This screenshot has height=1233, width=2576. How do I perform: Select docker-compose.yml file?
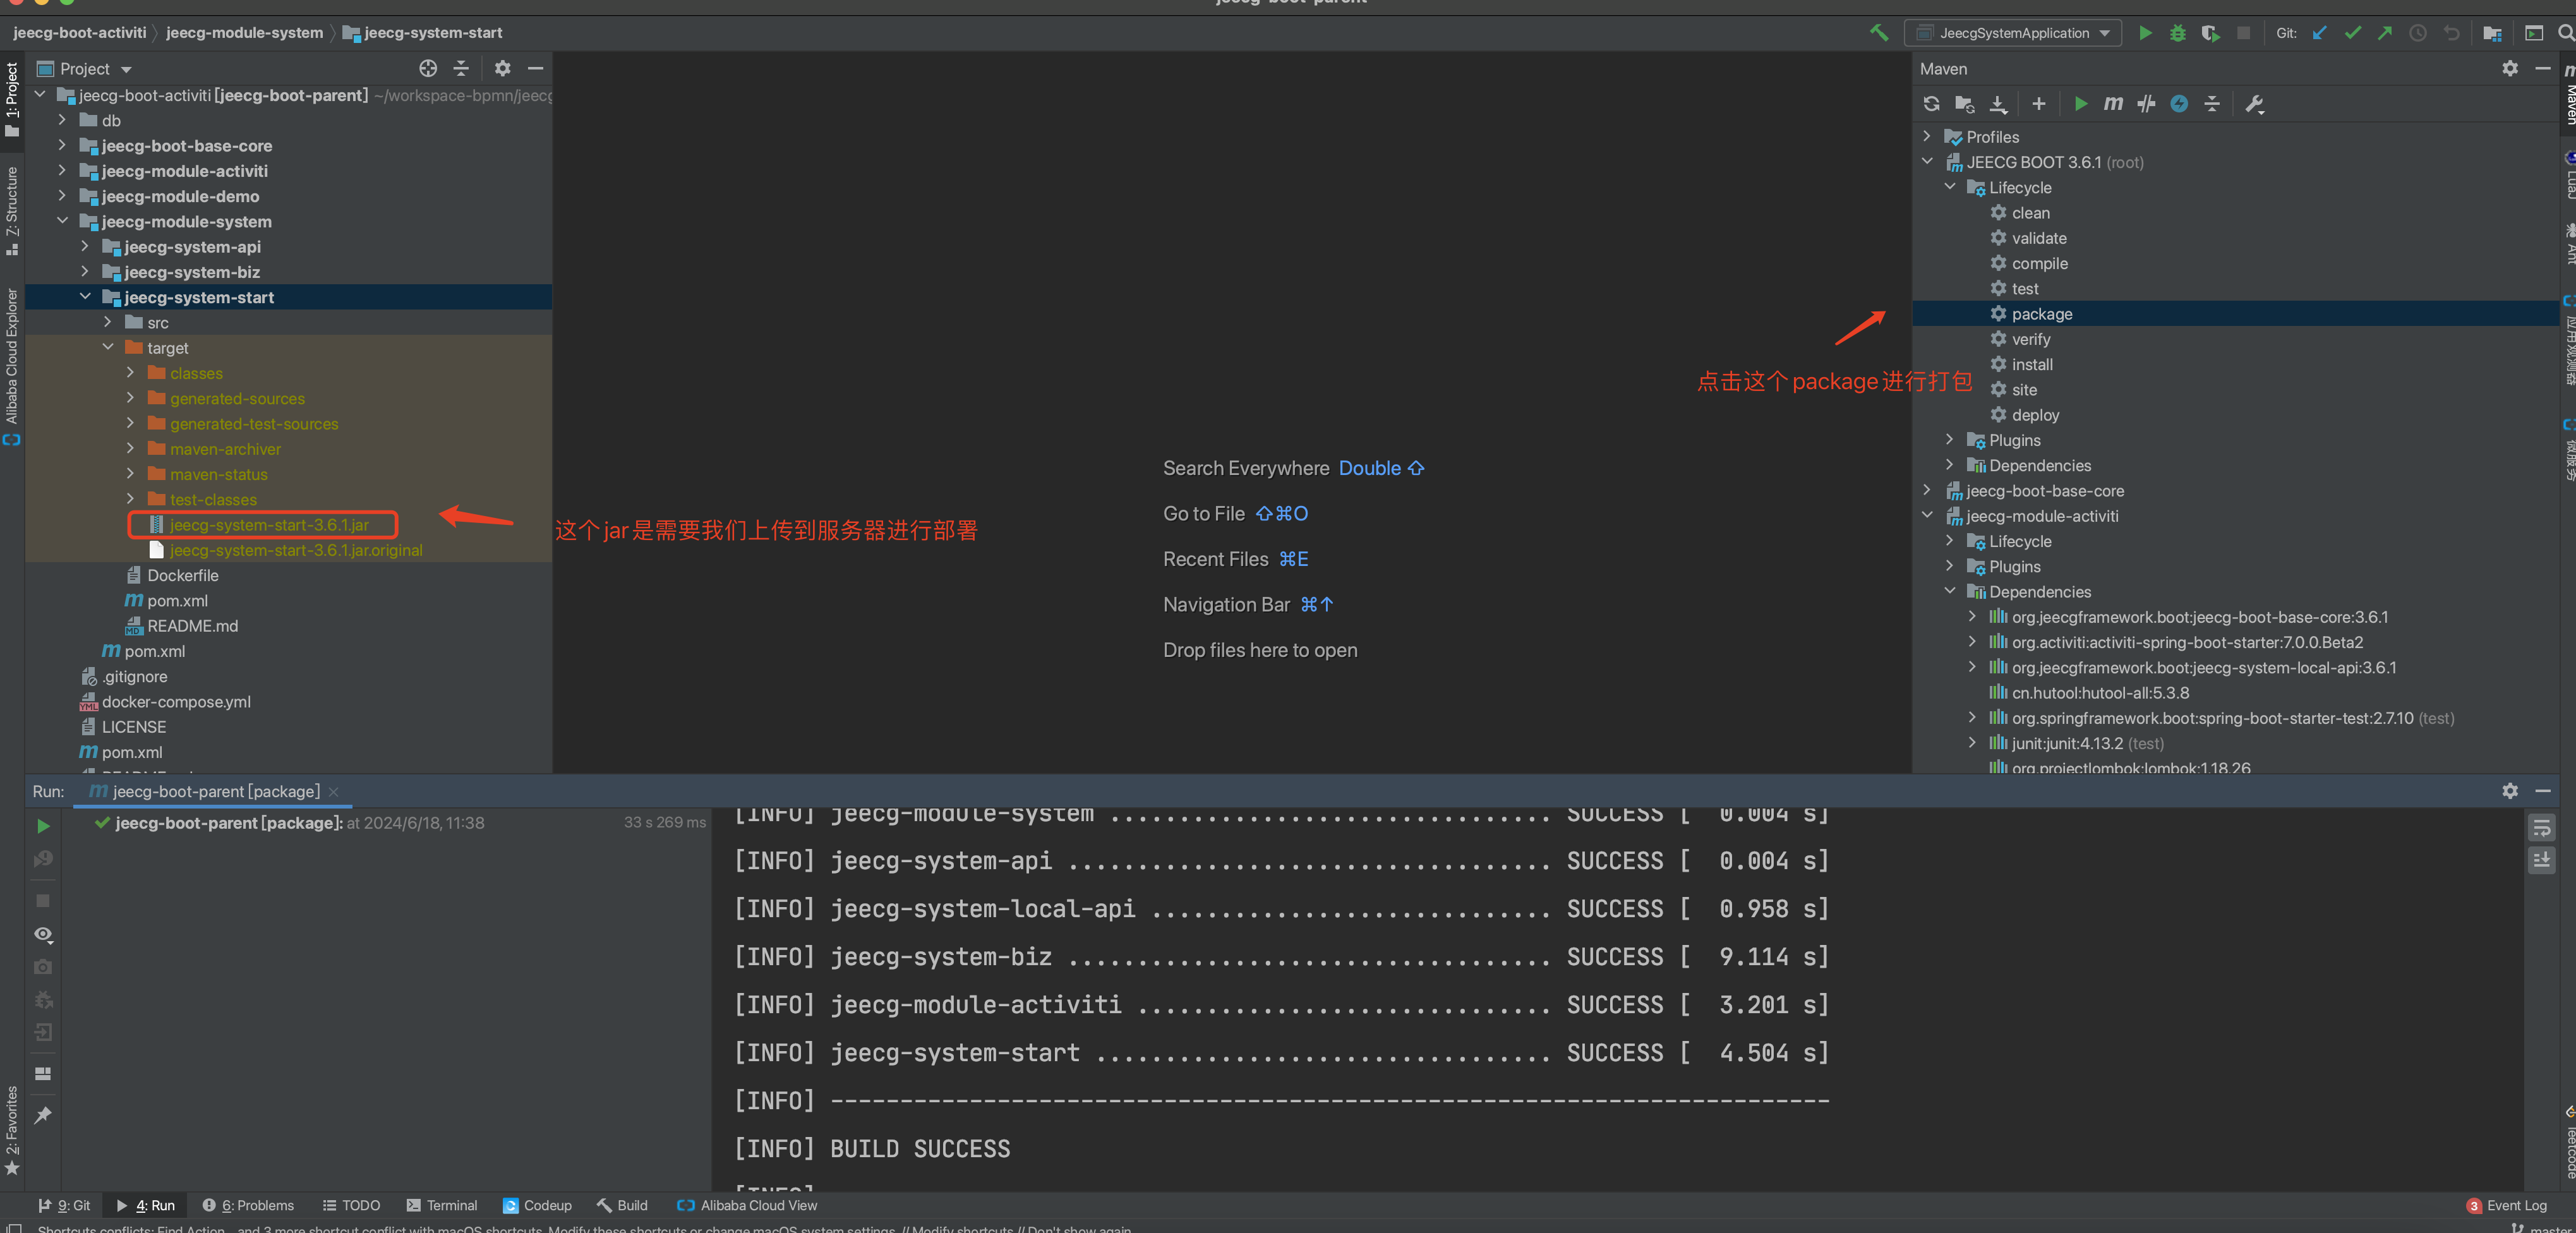176,701
